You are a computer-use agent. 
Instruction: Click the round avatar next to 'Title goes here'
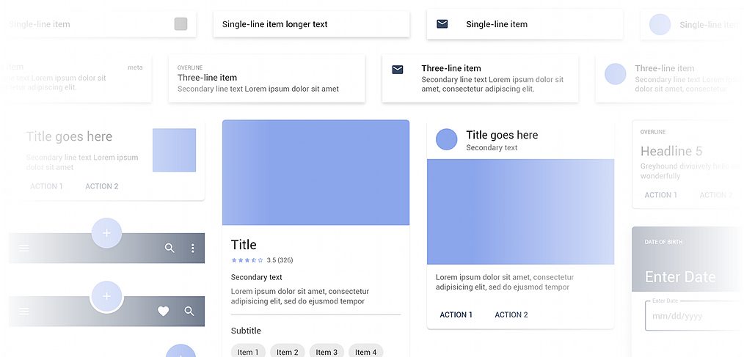tap(446, 139)
